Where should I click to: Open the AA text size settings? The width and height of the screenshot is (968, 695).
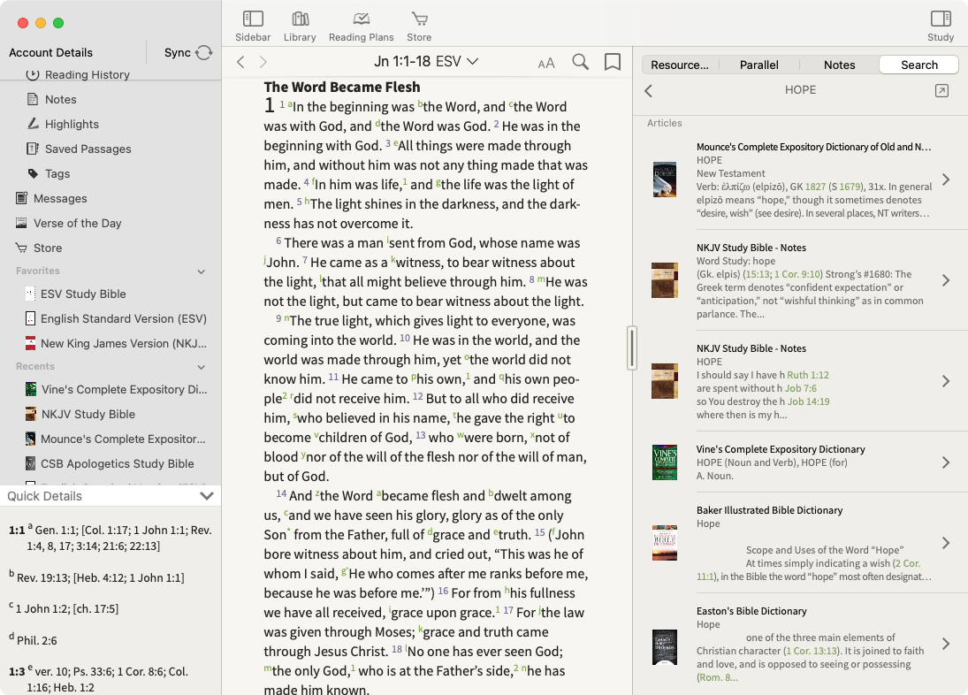(546, 63)
